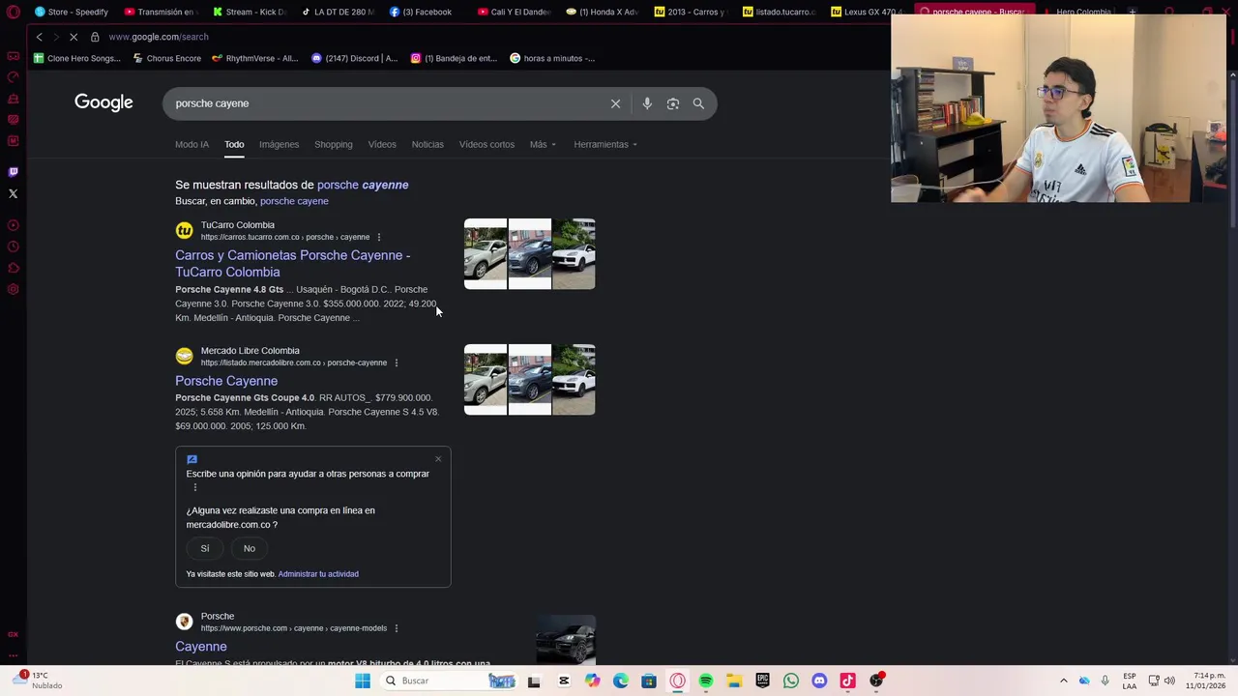Open Porsche result options three dots
1238x696 pixels.
coord(396,628)
